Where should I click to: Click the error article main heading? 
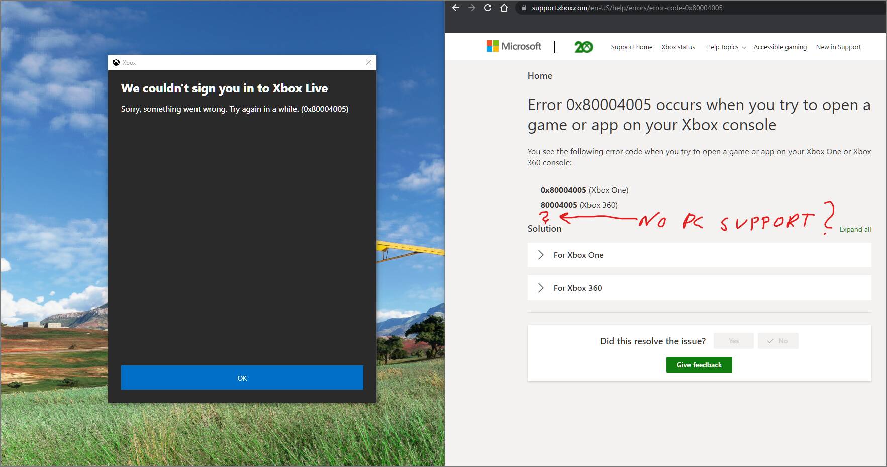[699, 115]
